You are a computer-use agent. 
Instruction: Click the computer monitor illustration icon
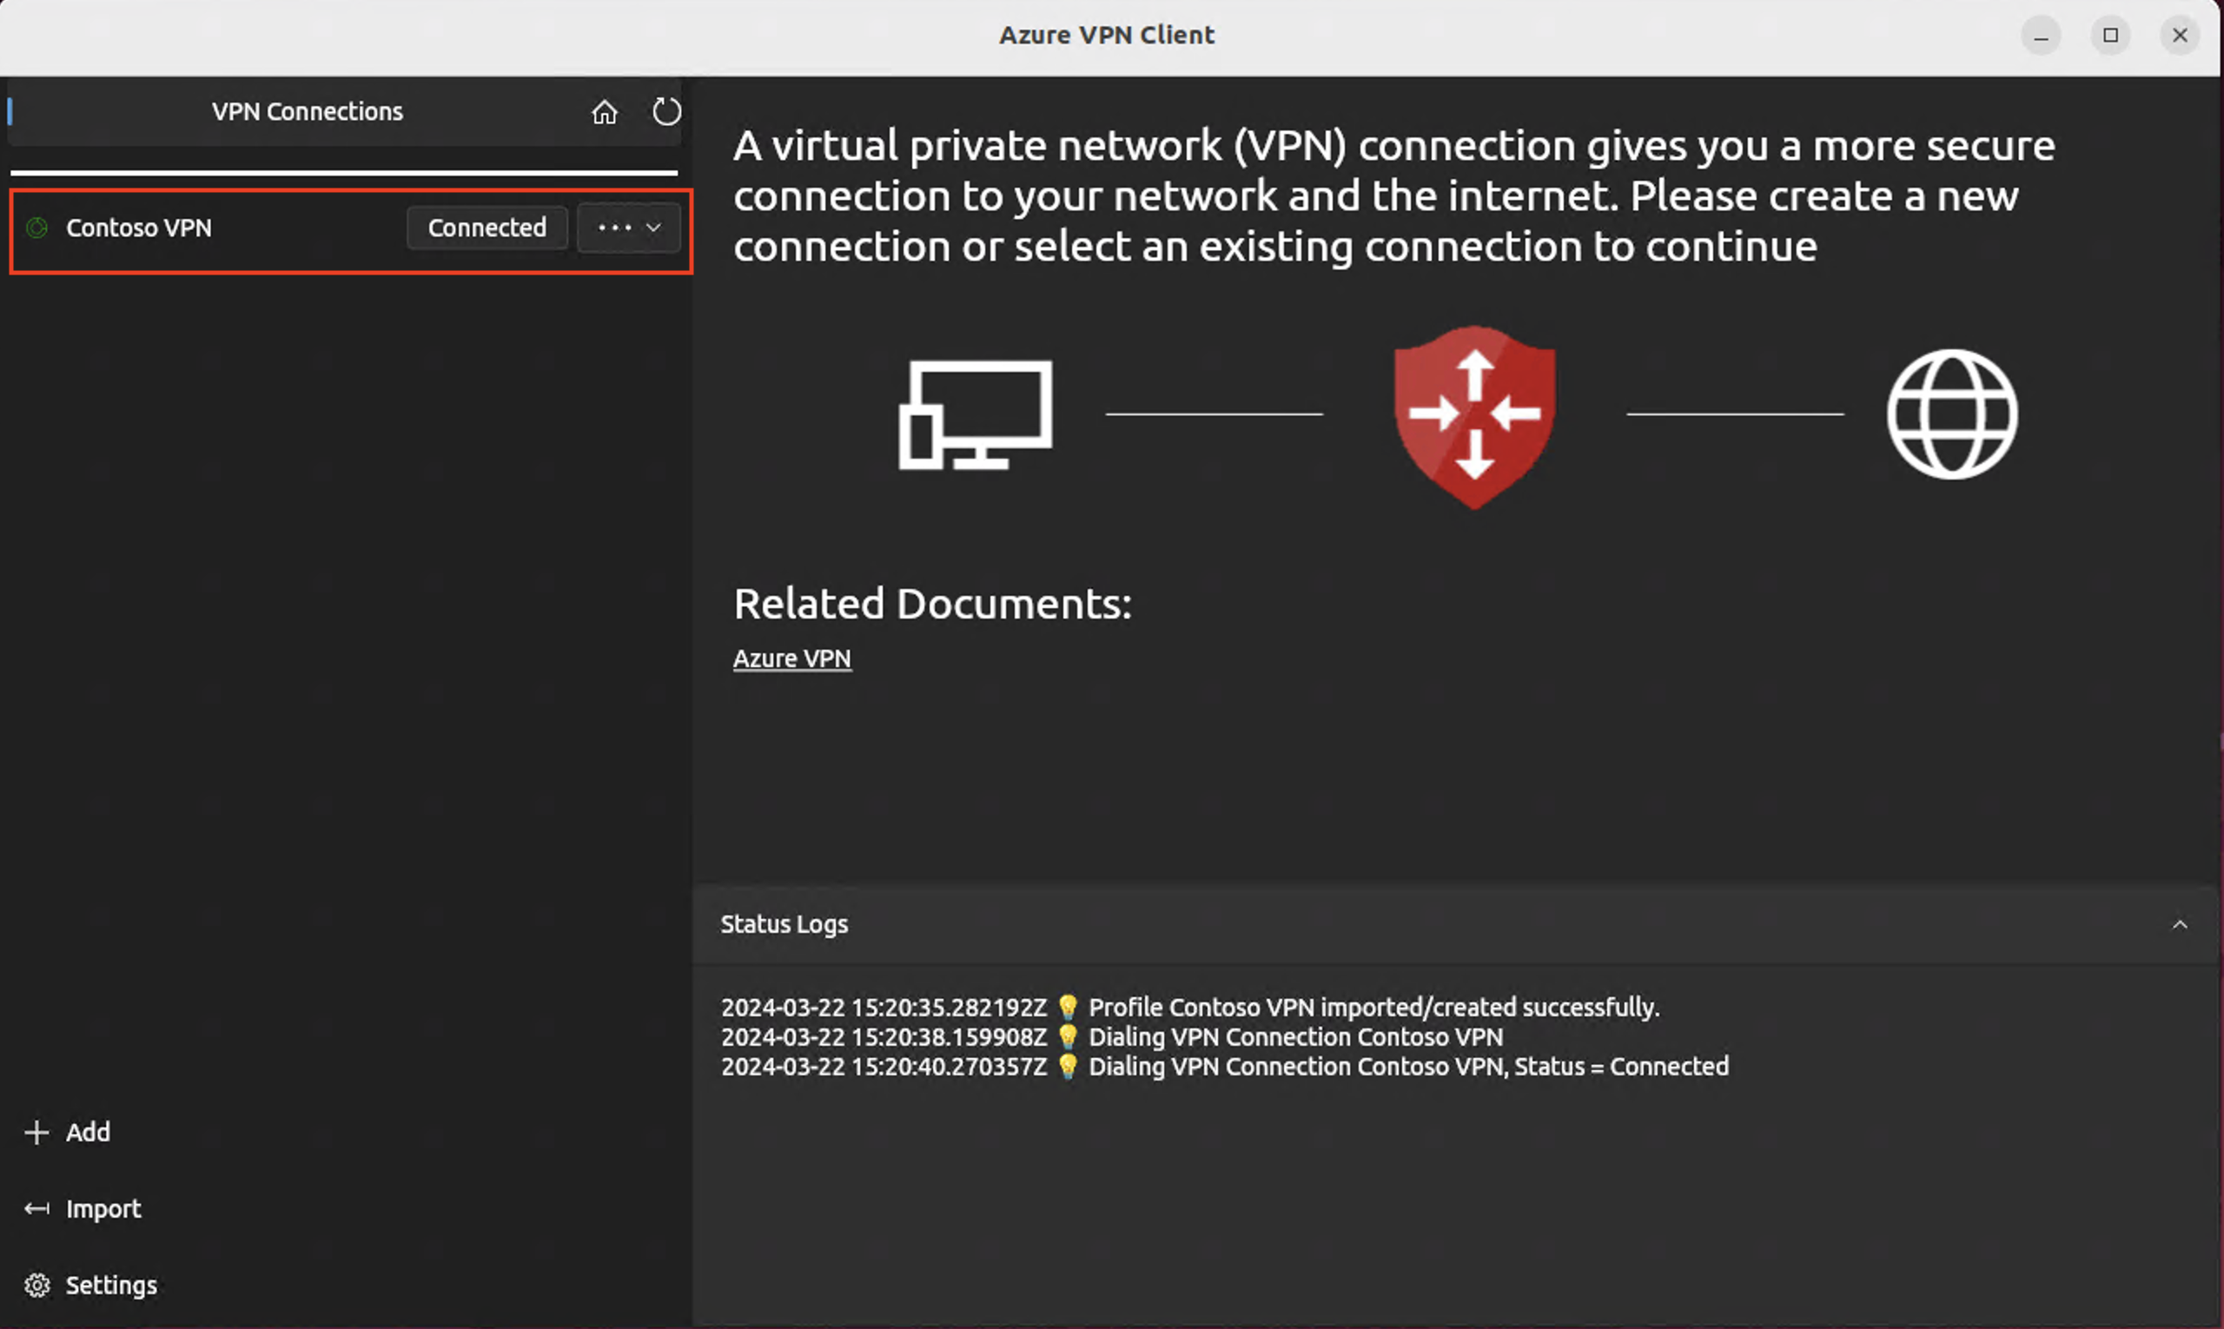[x=976, y=414]
